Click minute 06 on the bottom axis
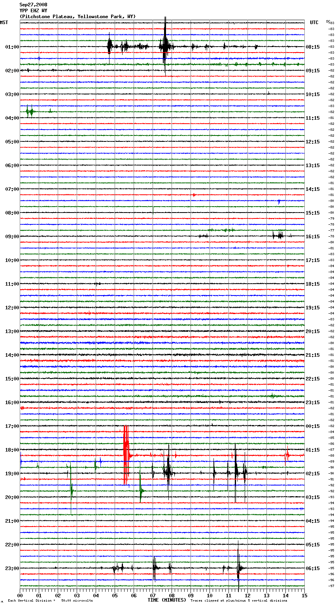 tap(134, 595)
